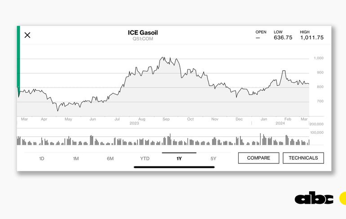This screenshot has width=346, height=219.
Task: Click the 2023 year label on timeline
Action: [x=134, y=123]
